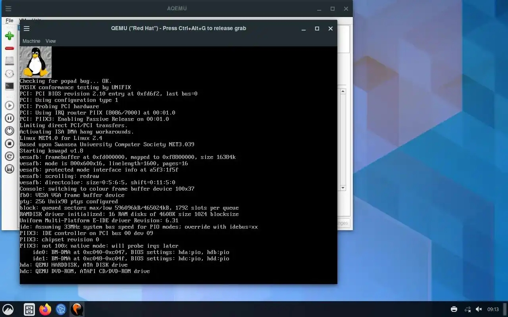Screen dimensions: 508x317
Task: Click the AQEMU scrollbar down arrow
Action: 343,188
